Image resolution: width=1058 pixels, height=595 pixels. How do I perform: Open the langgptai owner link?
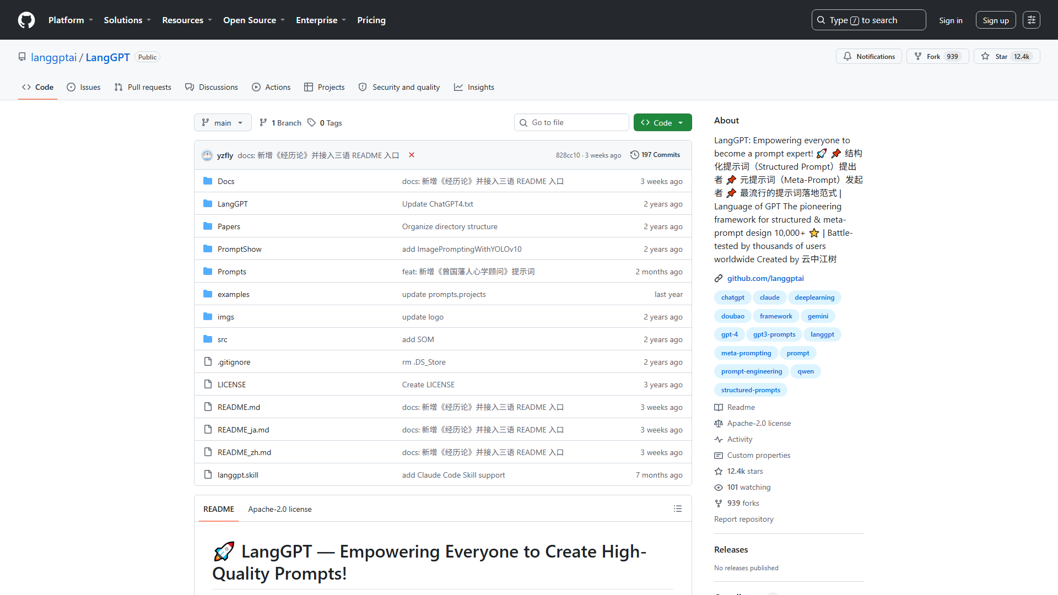(x=53, y=57)
